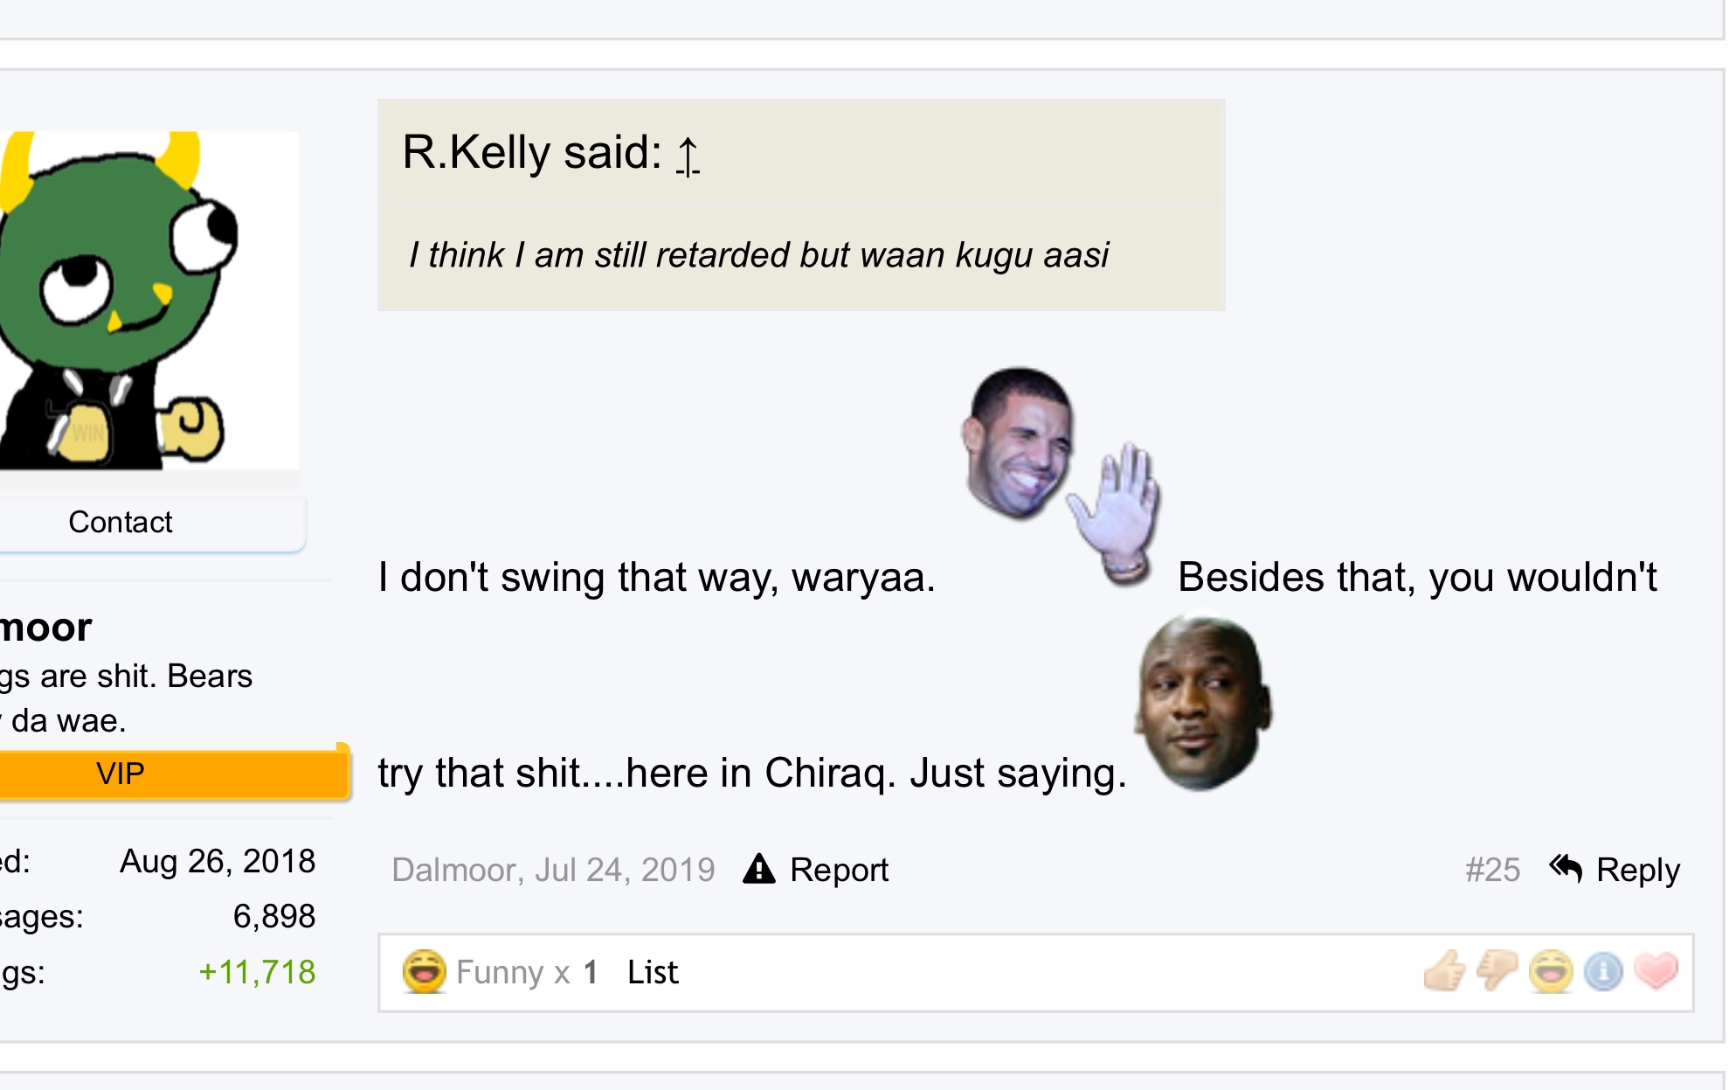The width and height of the screenshot is (1729, 1090).
Task: Click the up-arrow beside "R.Kelly said:"
Action: (x=688, y=156)
